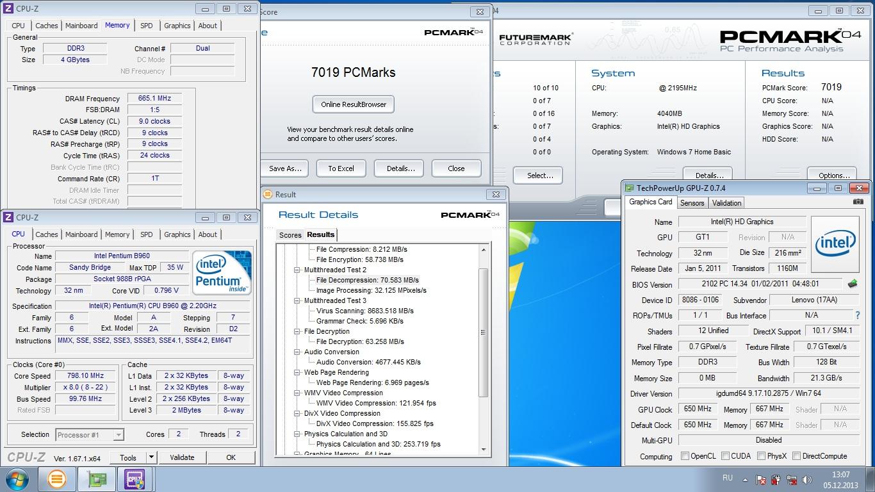
Task: Click the CPU-Z CPU window title icon
Action: point(8,217)
